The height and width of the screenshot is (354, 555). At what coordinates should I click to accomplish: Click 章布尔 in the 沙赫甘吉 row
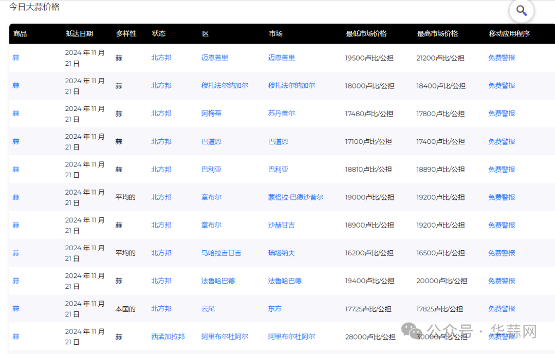pos(211,225)
